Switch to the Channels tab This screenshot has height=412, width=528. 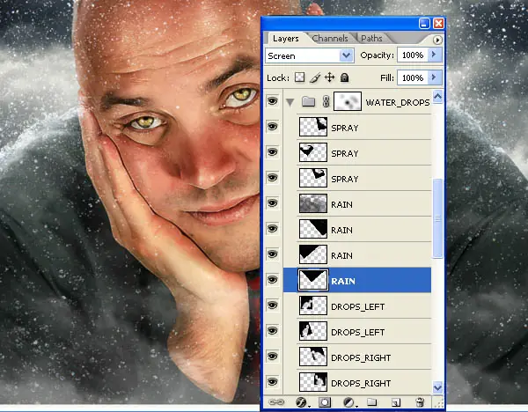point(330,39)
